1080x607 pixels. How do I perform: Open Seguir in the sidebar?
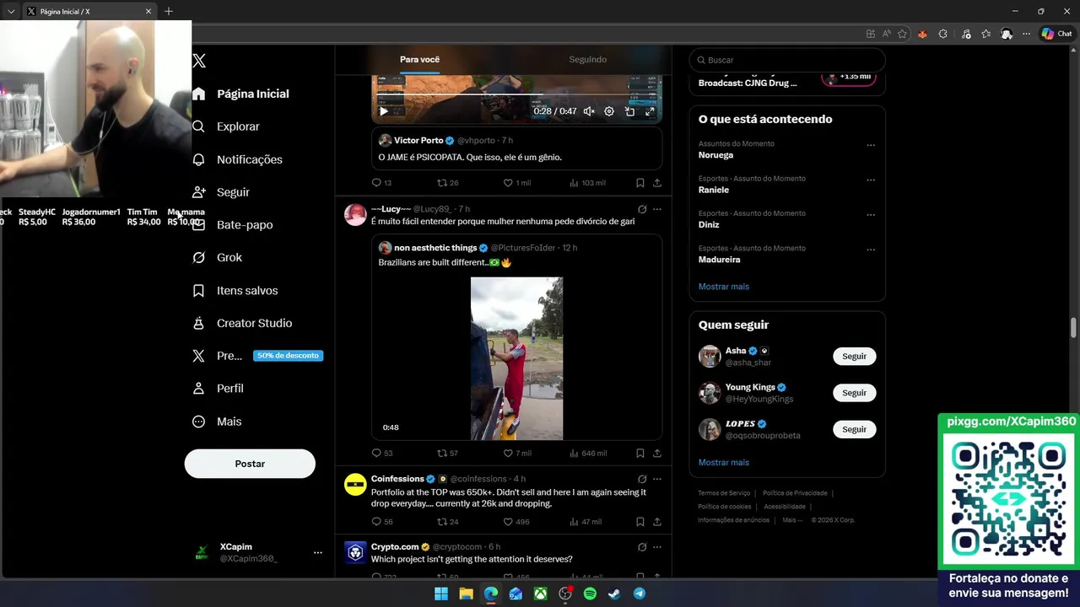coord(220,192)
